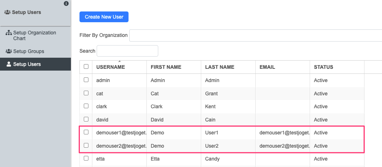Viewport: 382px width, 167px height.
Task: Sort table by Status column header
Action: (x=323, y=67)
